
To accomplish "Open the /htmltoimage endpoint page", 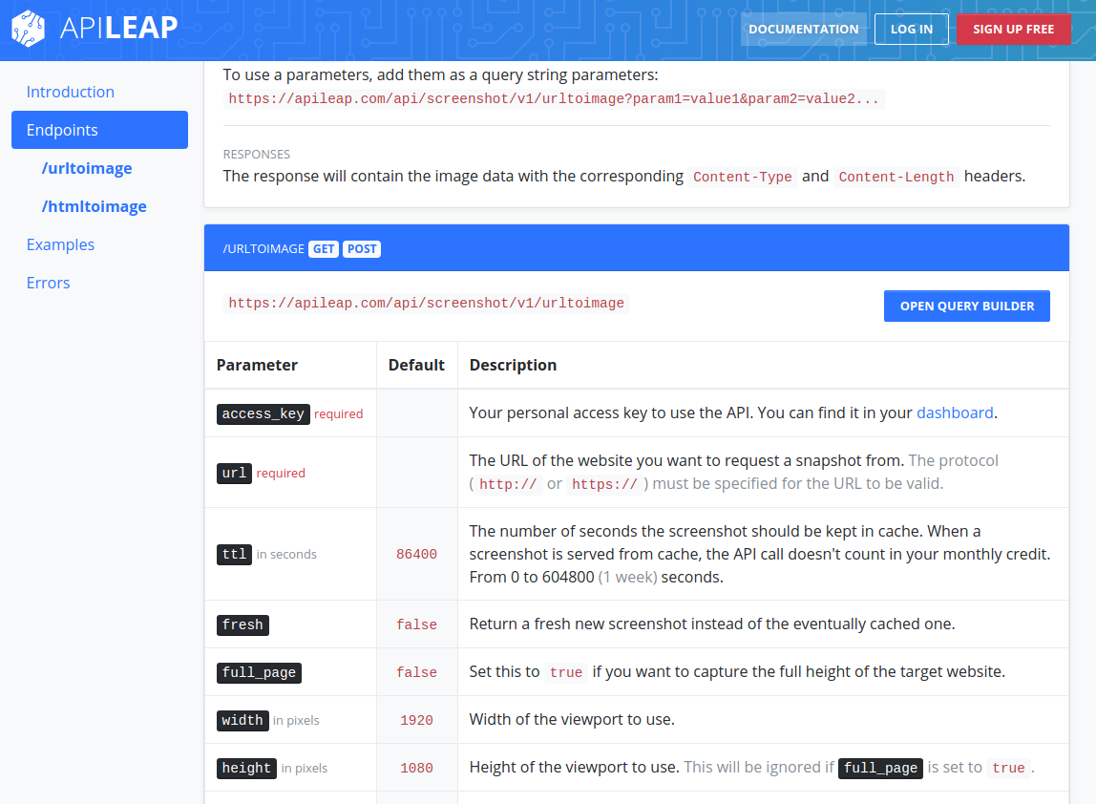I will point(95,206).
